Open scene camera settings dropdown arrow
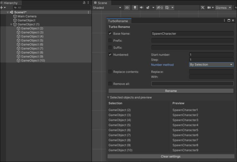237x162 pixels. 213,8
